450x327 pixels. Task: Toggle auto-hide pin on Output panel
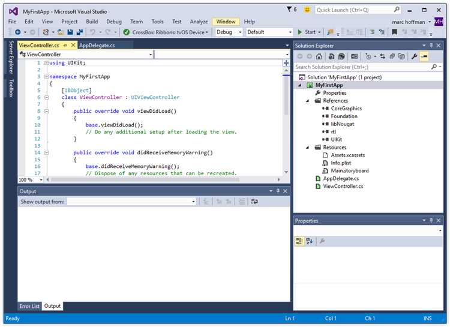278,191
